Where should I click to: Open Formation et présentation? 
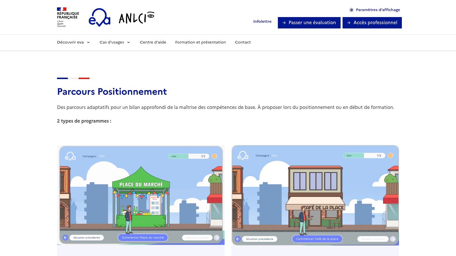[x=200, y=42]
